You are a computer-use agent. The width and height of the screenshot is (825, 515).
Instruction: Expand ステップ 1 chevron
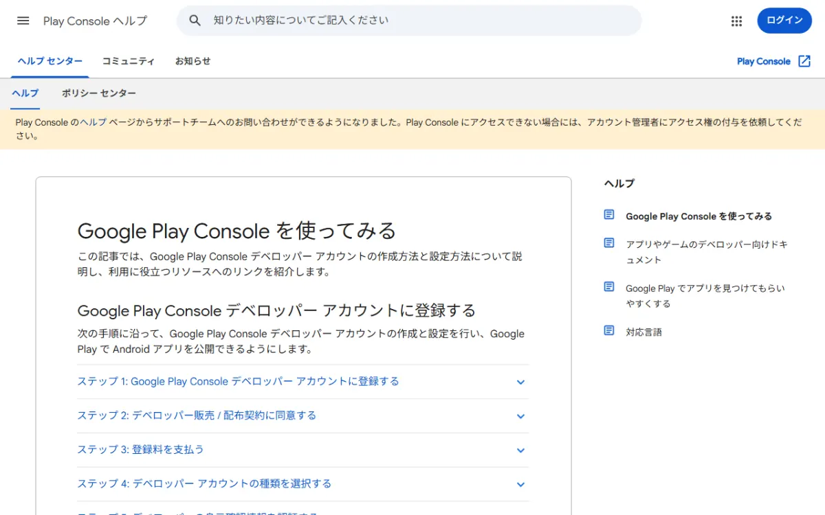[x=520, y=382]
